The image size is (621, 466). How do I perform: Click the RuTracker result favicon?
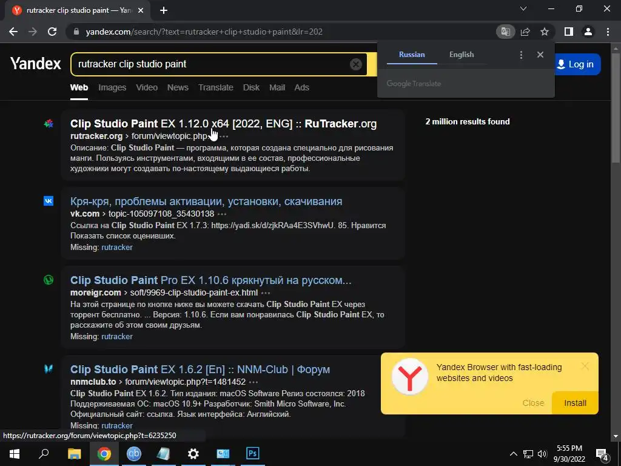click(49, 124)
